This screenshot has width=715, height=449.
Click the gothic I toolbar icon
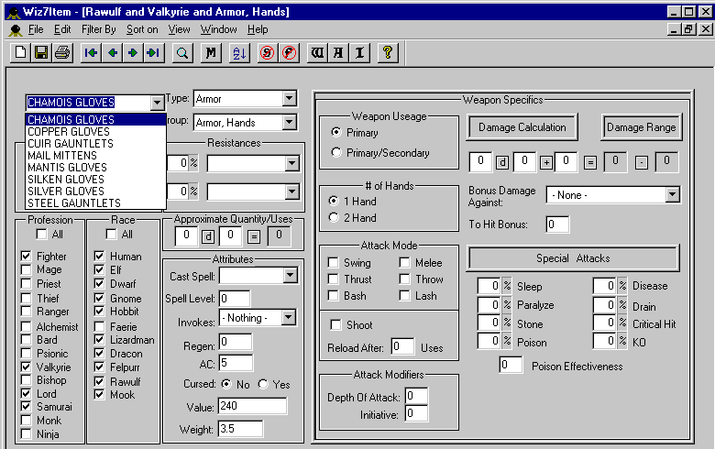(x=359, y=53)
